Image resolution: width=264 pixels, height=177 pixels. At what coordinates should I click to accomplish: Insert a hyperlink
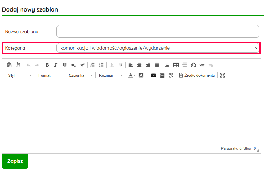click(202, 65)
